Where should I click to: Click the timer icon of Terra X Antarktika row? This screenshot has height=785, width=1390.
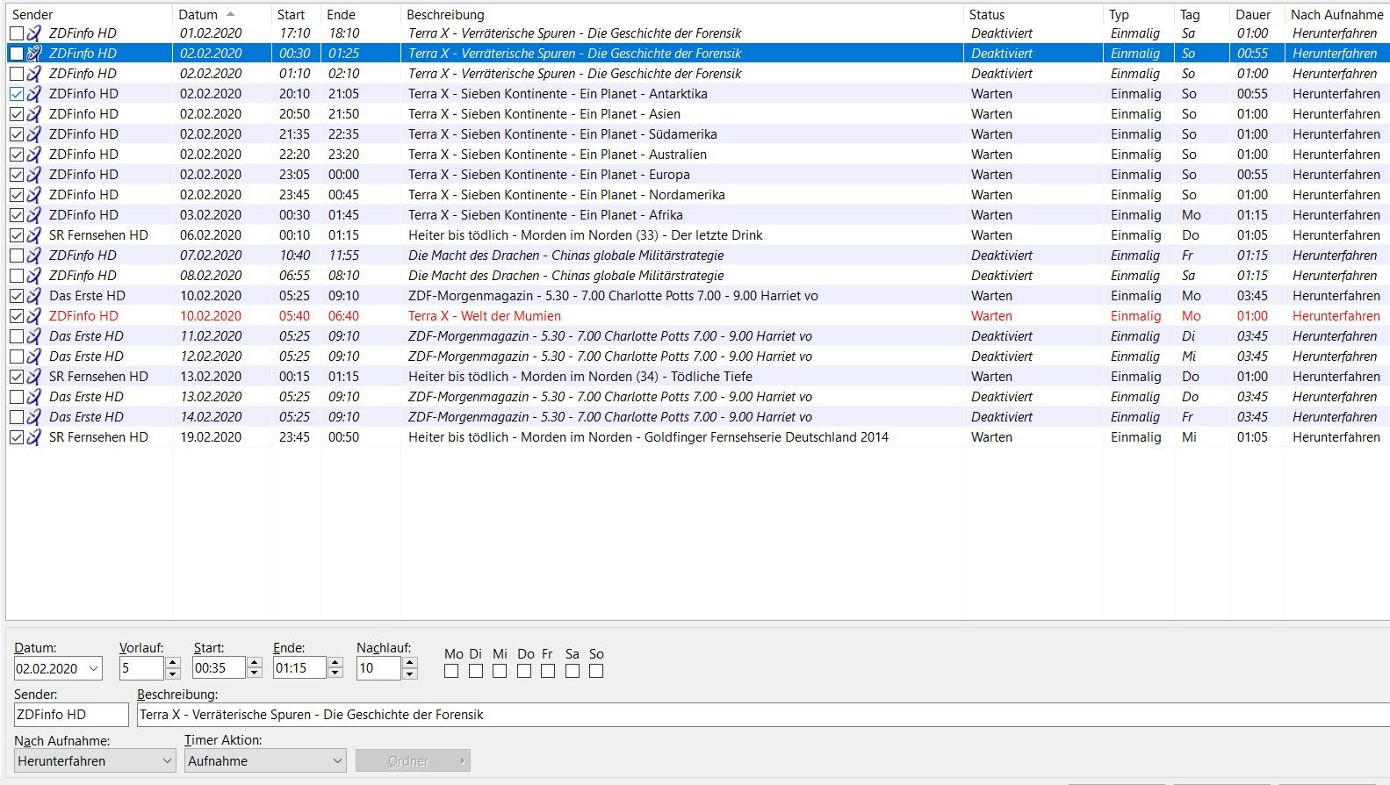click(34, 94)
